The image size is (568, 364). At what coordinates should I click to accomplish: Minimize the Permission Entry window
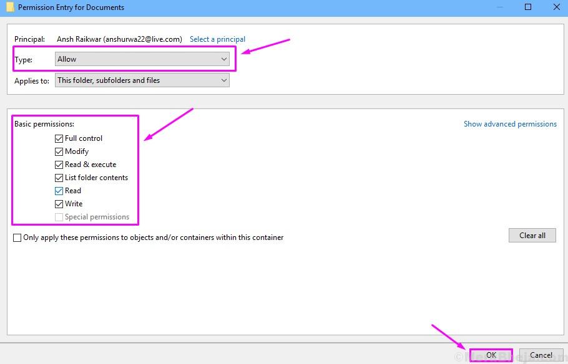[x=501, y=7]
